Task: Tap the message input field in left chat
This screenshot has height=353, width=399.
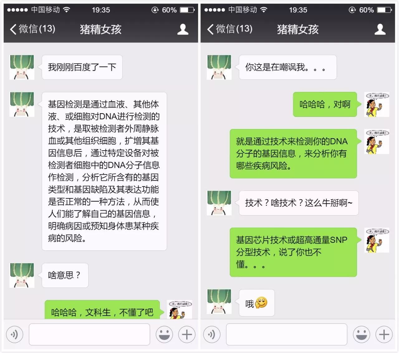Action: click(89, 335)
